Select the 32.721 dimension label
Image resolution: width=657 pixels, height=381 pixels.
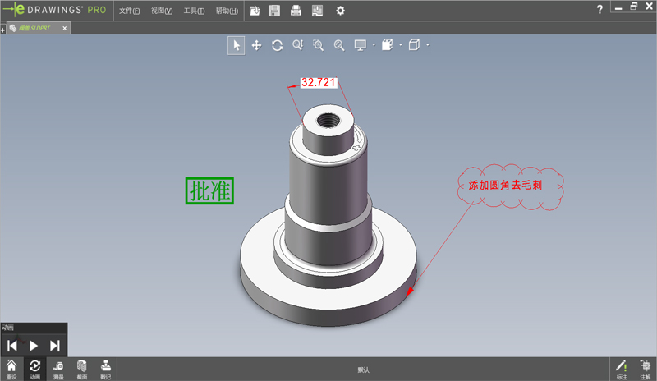pyautogui.click(x=318, y=83)
